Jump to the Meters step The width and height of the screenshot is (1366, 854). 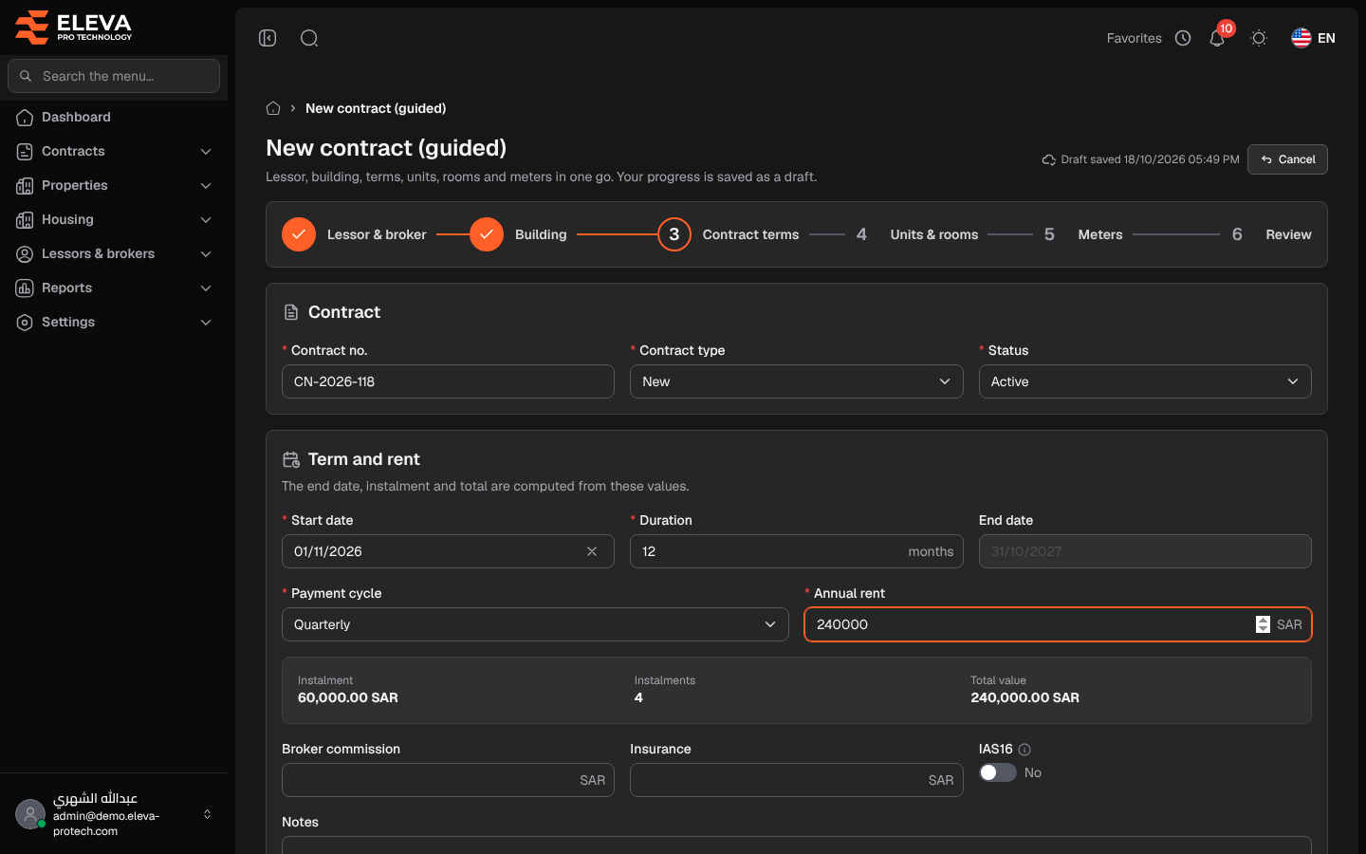coord(1082,234)
